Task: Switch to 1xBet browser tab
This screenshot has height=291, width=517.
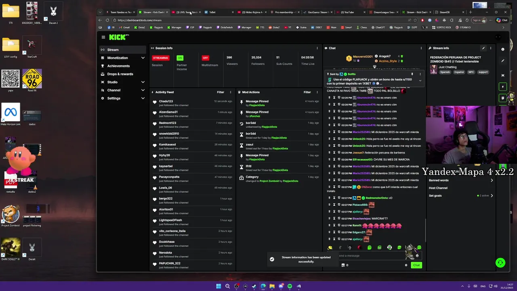Action: (218, 12)
